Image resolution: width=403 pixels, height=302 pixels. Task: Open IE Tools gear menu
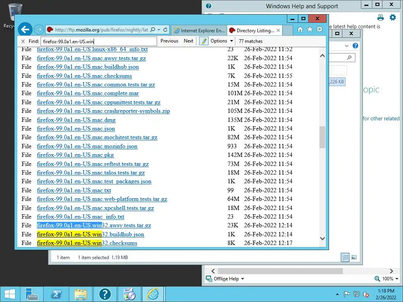click(x=320, y=29)
